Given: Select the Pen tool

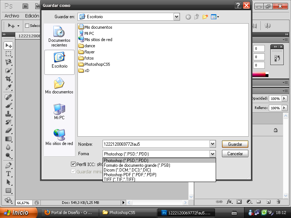Looking at the screenshot, I should coord(8,165).
